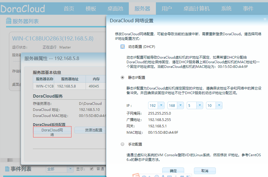The width and height of the screenshot is (268, 177).
Task: Click server title WIN-C1C8BUO2863(192.168.5.8)
Action: coord(53,38)
